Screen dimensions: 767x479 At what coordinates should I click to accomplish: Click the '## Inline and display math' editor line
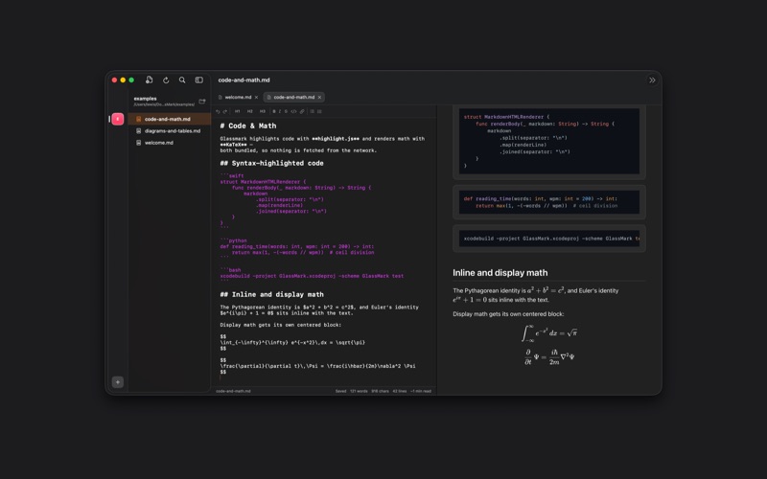pyautogui.click(x=271, y=295)
